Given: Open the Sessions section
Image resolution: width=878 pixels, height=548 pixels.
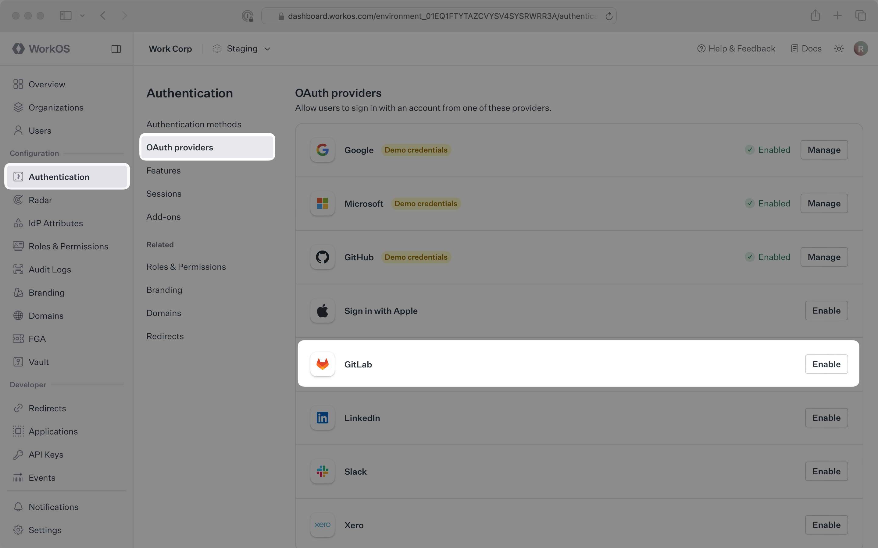Looking at the screenshot, I should (164, 194).
